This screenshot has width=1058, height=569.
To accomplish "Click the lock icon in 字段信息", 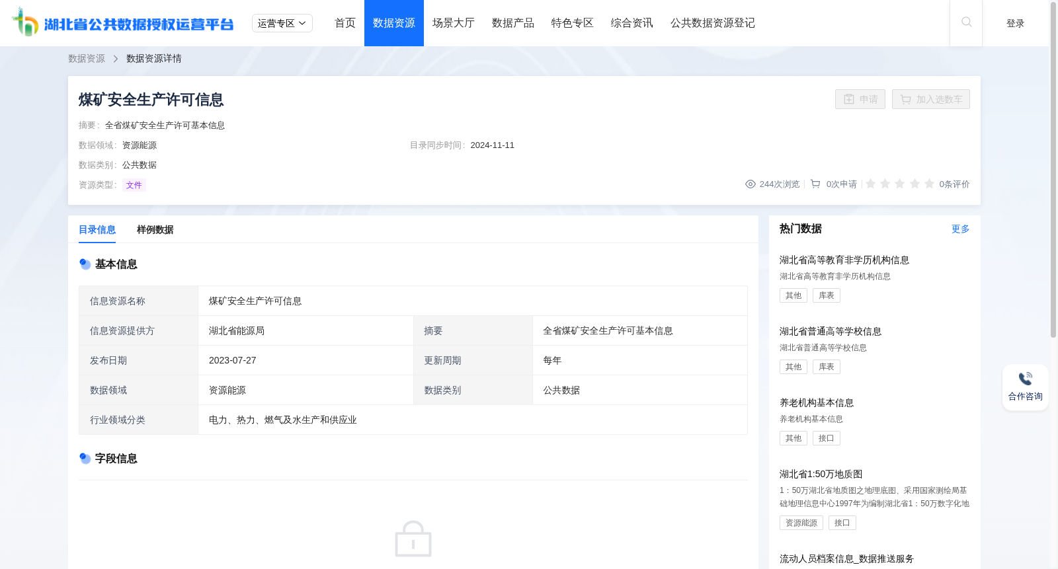I will click(413, 539).
